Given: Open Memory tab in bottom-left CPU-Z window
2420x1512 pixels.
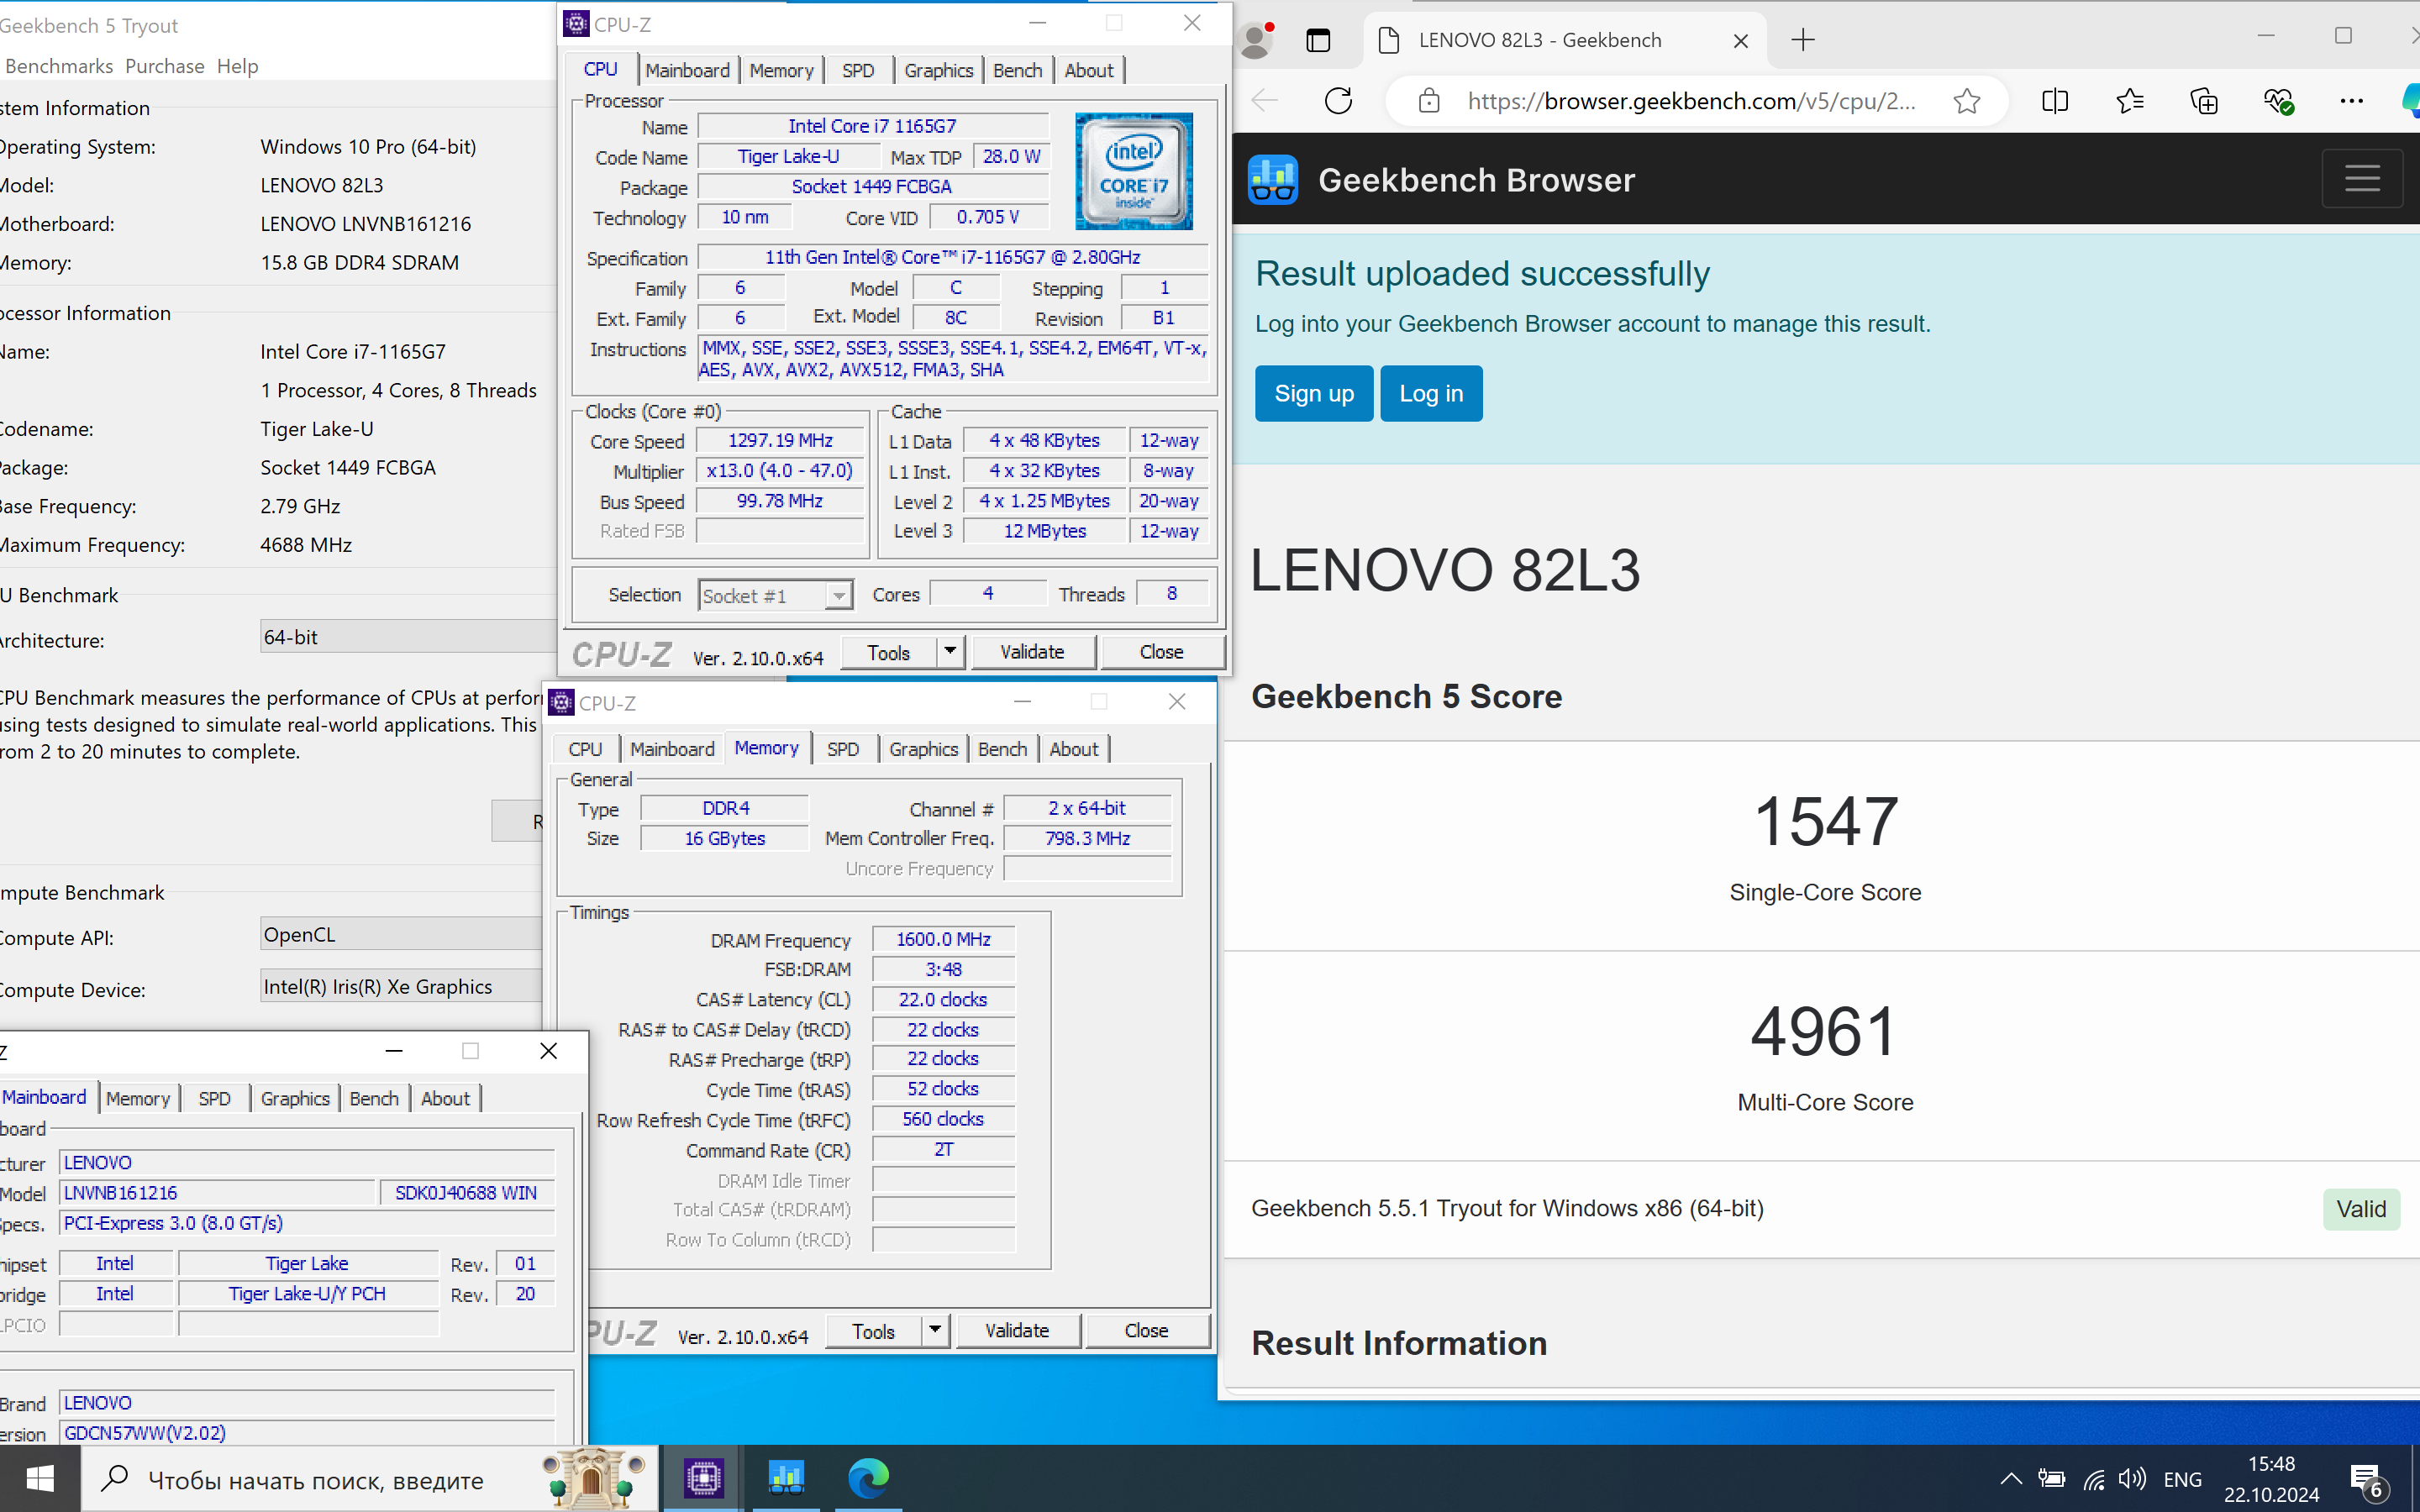Looking at the screenshot, I should click(x=137, y=1098).
